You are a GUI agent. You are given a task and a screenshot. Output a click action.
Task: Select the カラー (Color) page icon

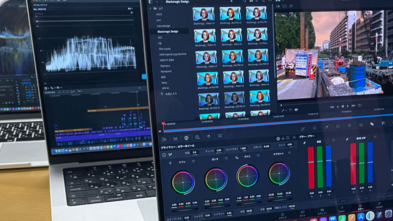pos(360,207)
